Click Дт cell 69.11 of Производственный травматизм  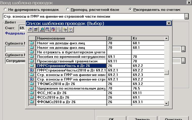click(119, 61)
